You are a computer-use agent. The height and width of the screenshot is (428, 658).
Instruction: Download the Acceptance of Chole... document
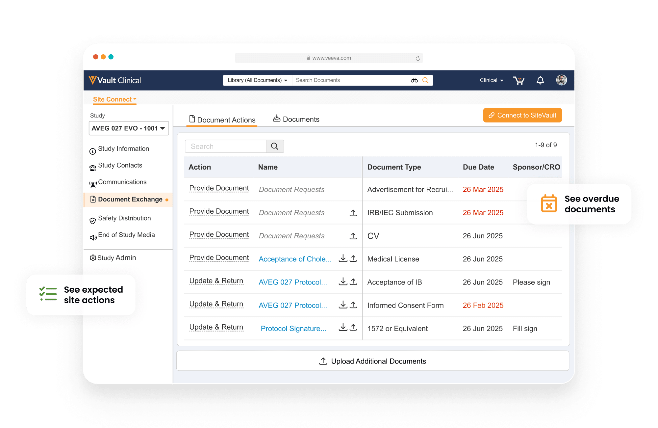(343, 258)
